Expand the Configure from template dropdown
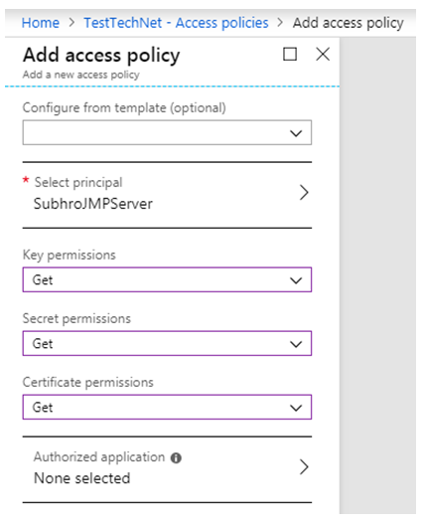 click(167, 132)
